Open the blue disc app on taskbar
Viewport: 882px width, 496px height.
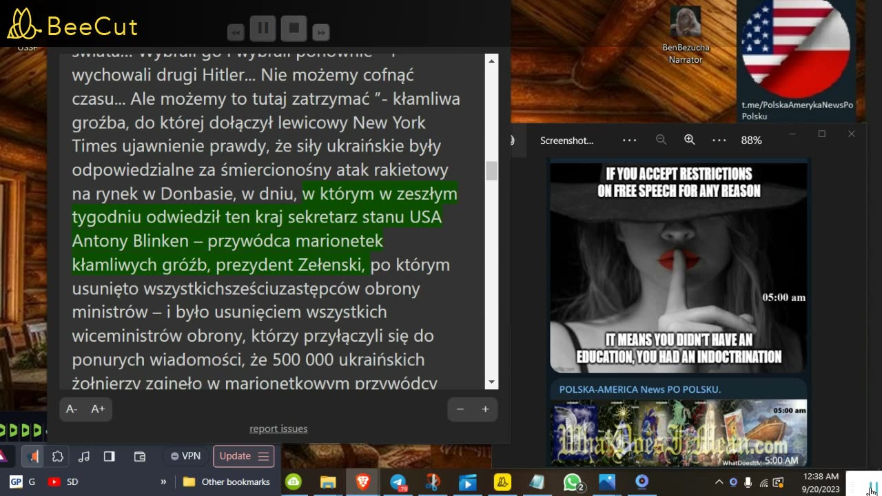pyautogui.click(x=642, y=482)
